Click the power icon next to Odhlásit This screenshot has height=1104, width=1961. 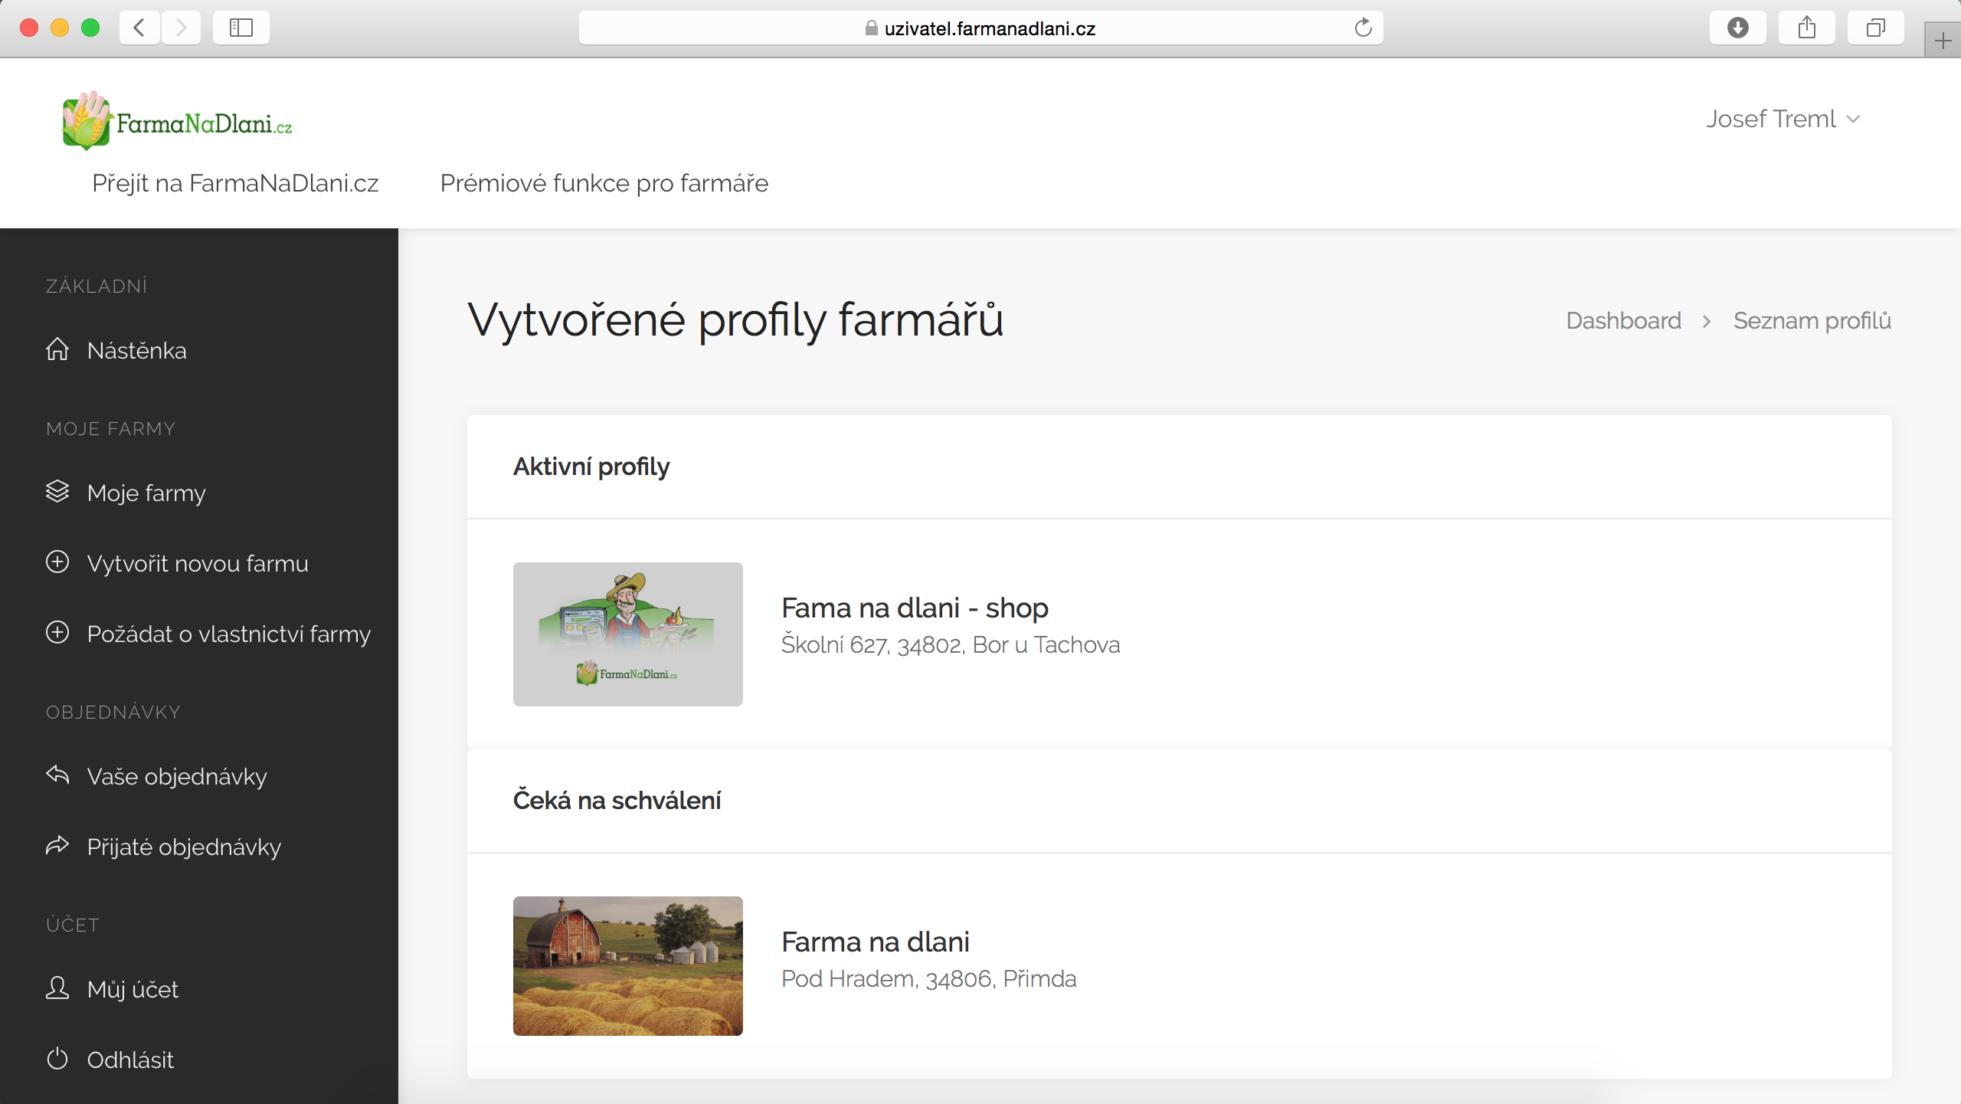point(57,1059)
